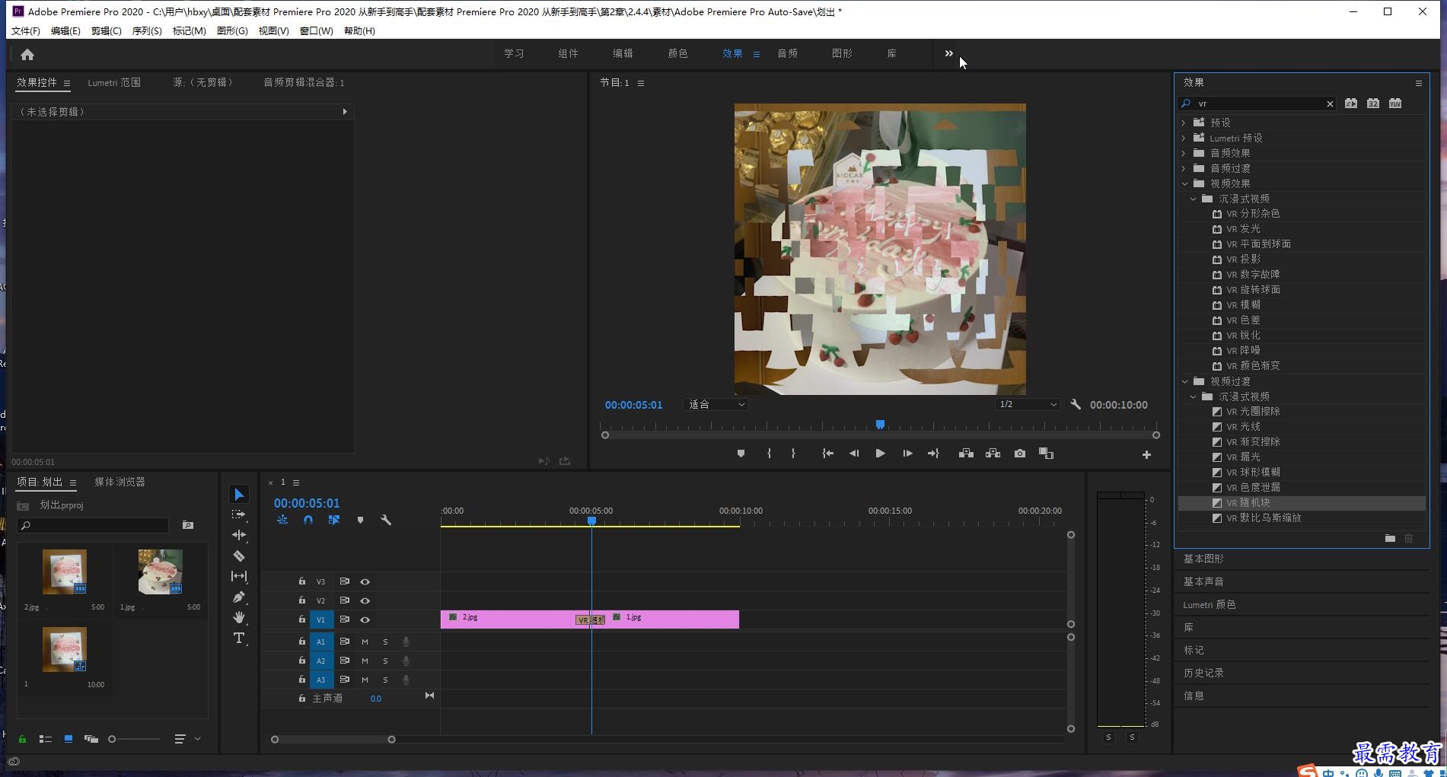This screenshot has height=777, width=1447.
Task: Expand the Lumetri 预设 folder
Action: point(1184,138)
